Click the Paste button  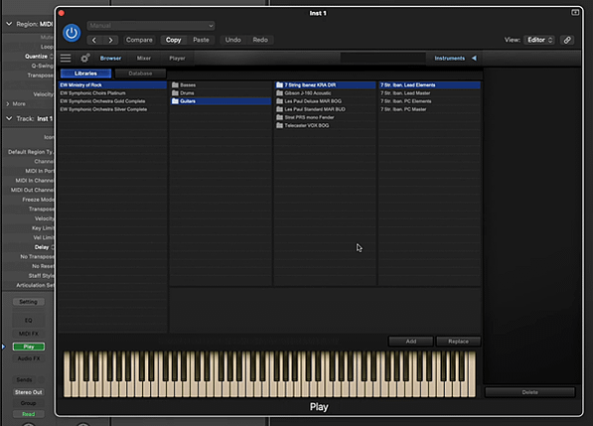click(201, 40)
